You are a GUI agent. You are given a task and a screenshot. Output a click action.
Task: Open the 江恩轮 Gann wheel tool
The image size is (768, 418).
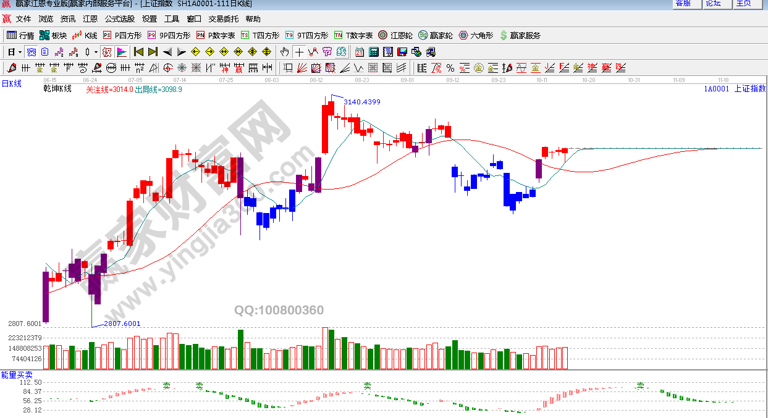[x=395, y=36]
